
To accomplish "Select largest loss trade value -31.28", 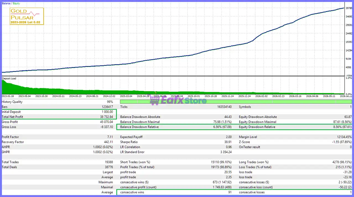I will tap(347, 172).
